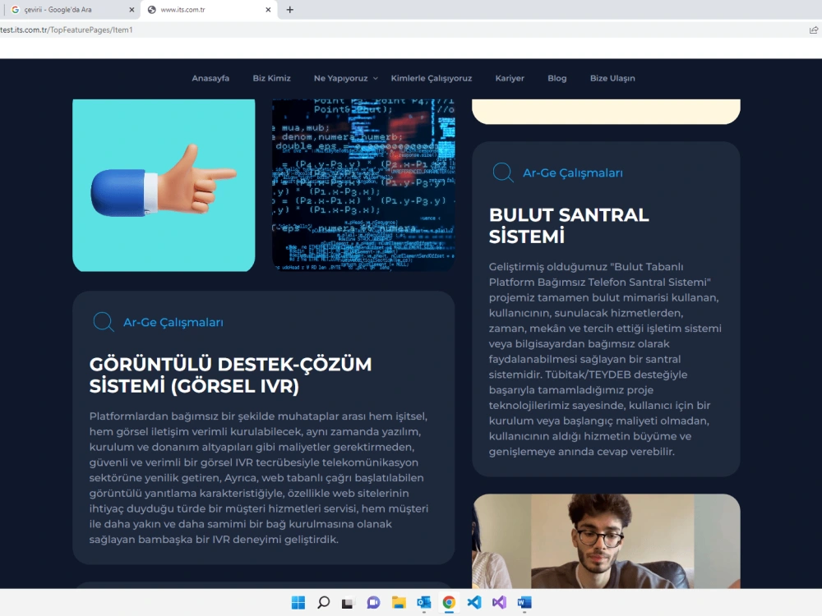Open the Anasayfa navigation link
This screenshot has height=616, width=822.
click(210, 78)
